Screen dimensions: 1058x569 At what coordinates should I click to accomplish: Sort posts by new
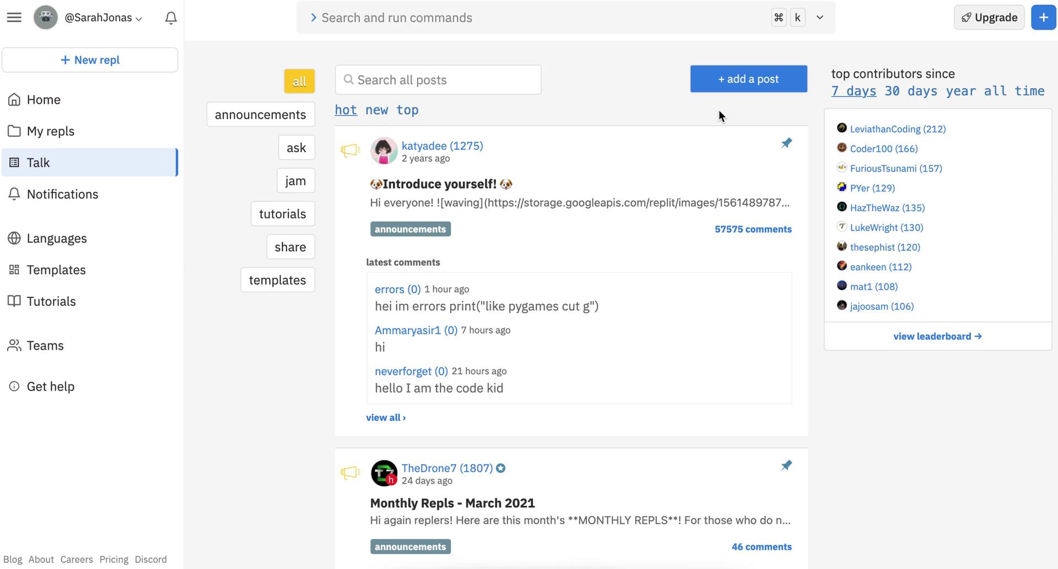[x=376, y=110]
